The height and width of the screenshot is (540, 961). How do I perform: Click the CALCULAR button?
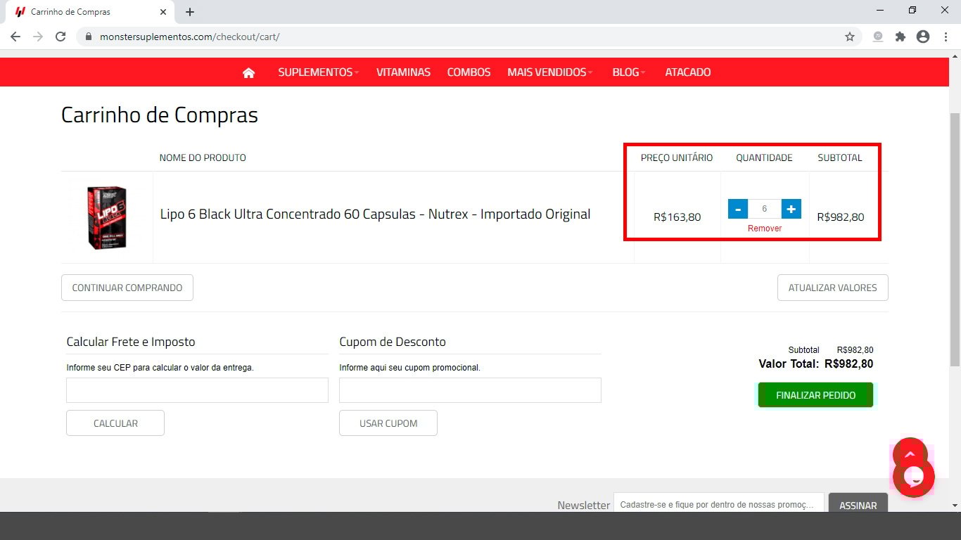[115, 423]
